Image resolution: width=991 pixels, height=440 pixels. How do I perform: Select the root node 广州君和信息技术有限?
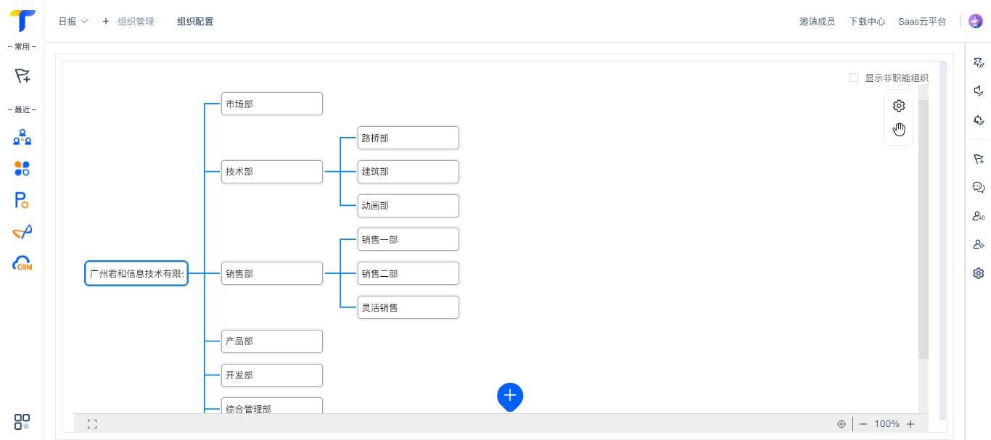136,273
